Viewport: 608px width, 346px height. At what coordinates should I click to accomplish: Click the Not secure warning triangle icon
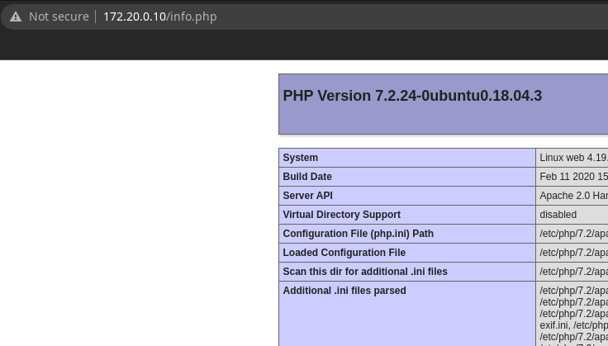click(x=16, y=17)
